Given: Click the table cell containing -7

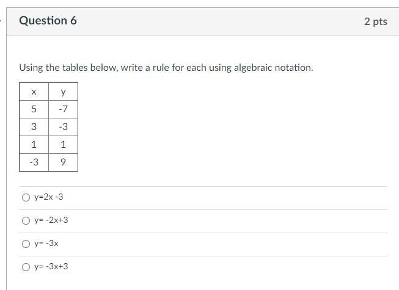Looking at the screenshot, I should pyautogui.click(x=63, y=109).
